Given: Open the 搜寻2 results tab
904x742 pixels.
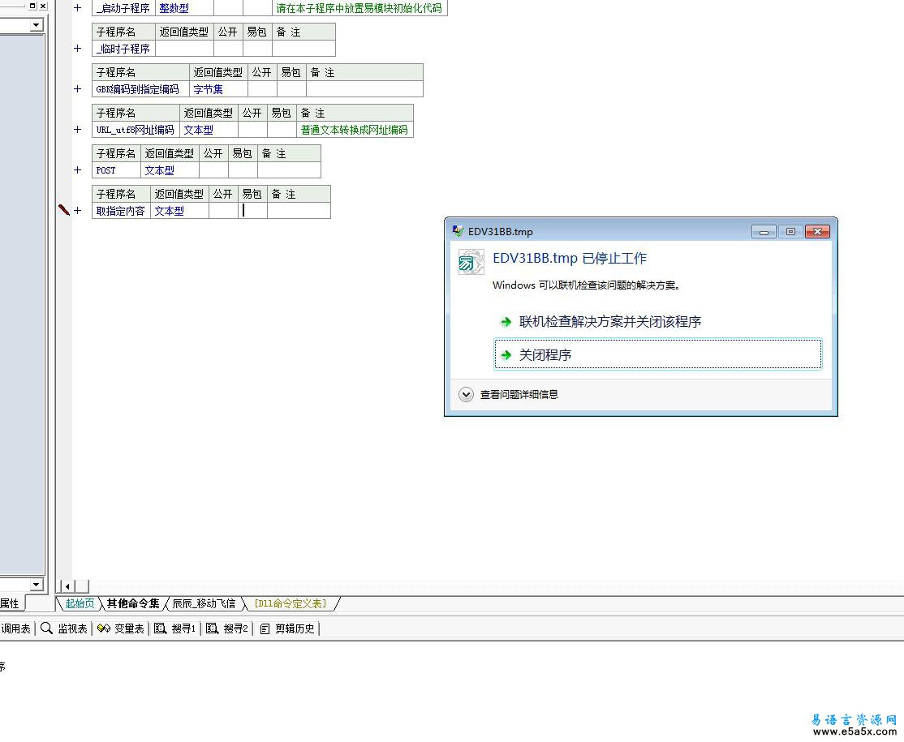Looking at the screenshot, I should click(x=227, y=628).
